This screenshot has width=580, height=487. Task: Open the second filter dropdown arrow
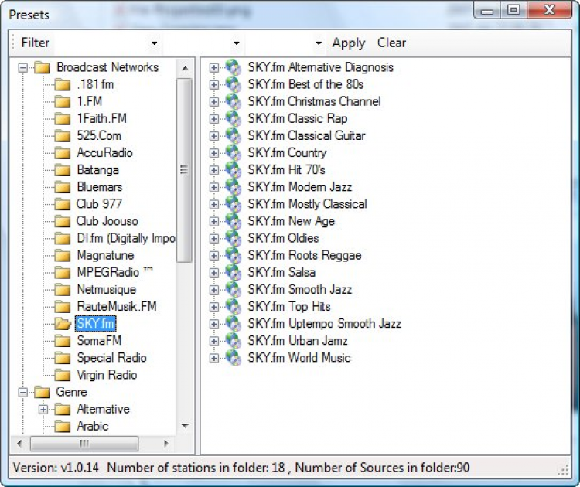click(237, 43)
